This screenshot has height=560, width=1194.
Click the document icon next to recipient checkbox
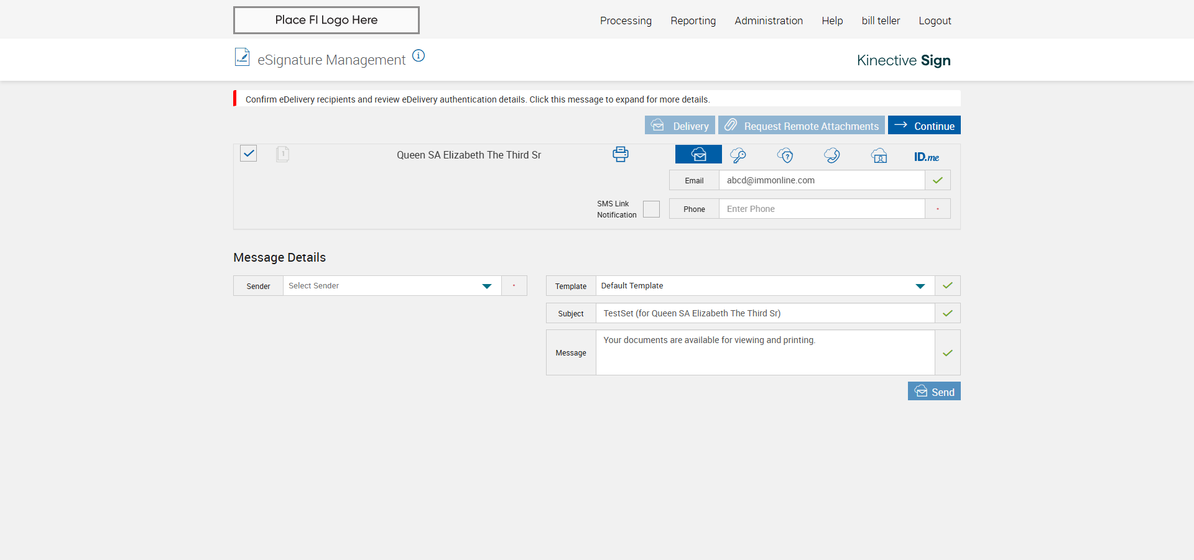coord(282,154)
